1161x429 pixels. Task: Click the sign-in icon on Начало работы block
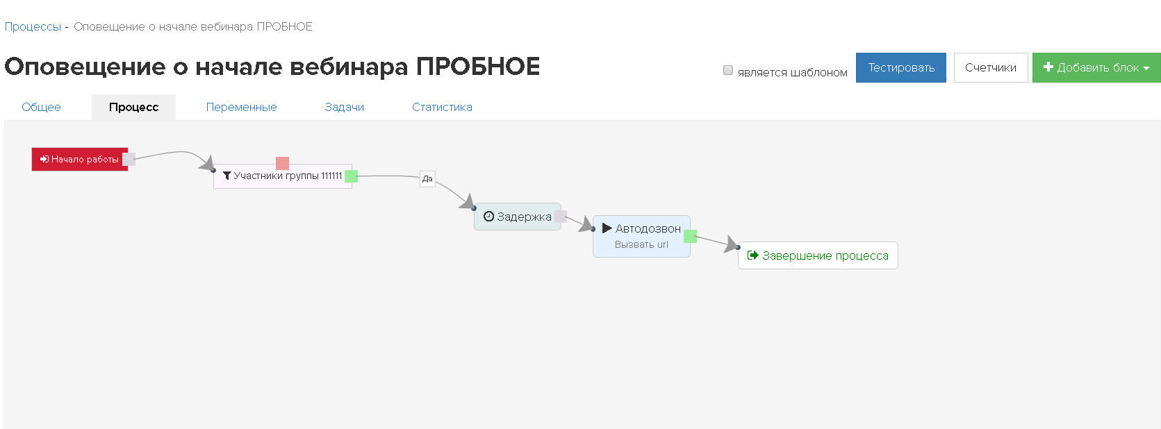(44, 160)
